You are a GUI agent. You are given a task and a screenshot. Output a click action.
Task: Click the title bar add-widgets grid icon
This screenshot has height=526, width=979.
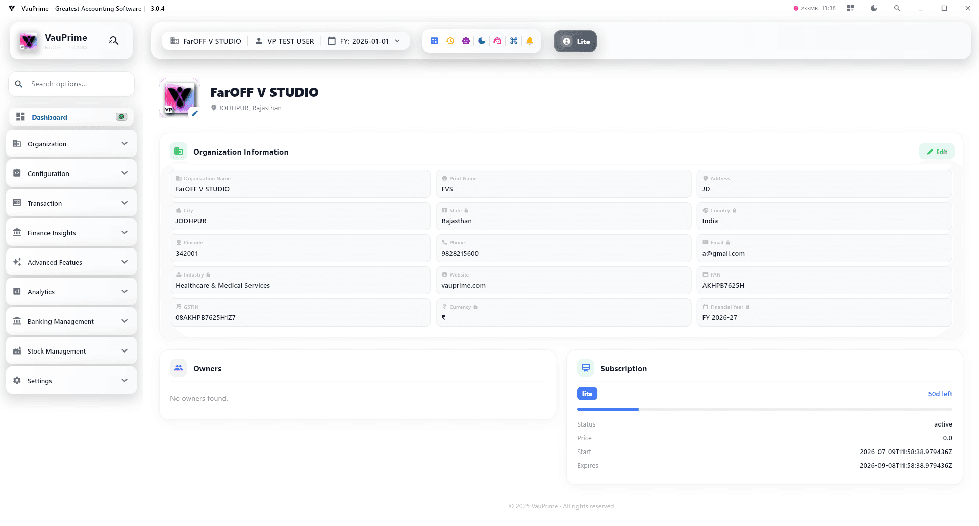pyautogui.click(x=850, y=8)
